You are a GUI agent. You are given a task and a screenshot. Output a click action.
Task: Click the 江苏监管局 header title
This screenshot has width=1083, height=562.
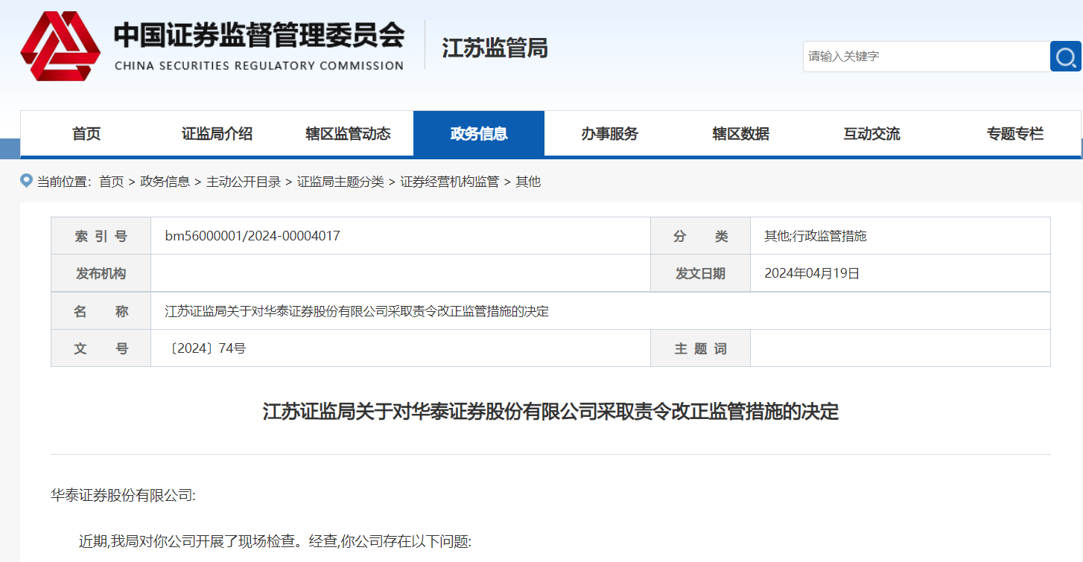point(495,48)
